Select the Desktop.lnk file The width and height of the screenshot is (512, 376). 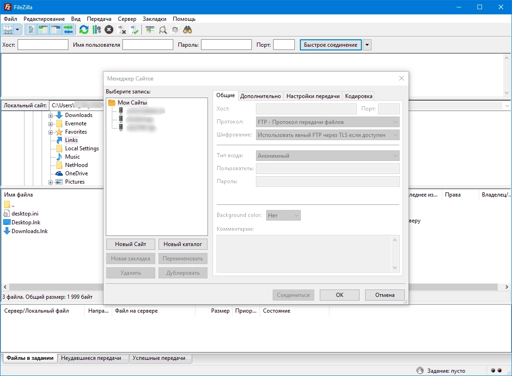pos(26,222)
